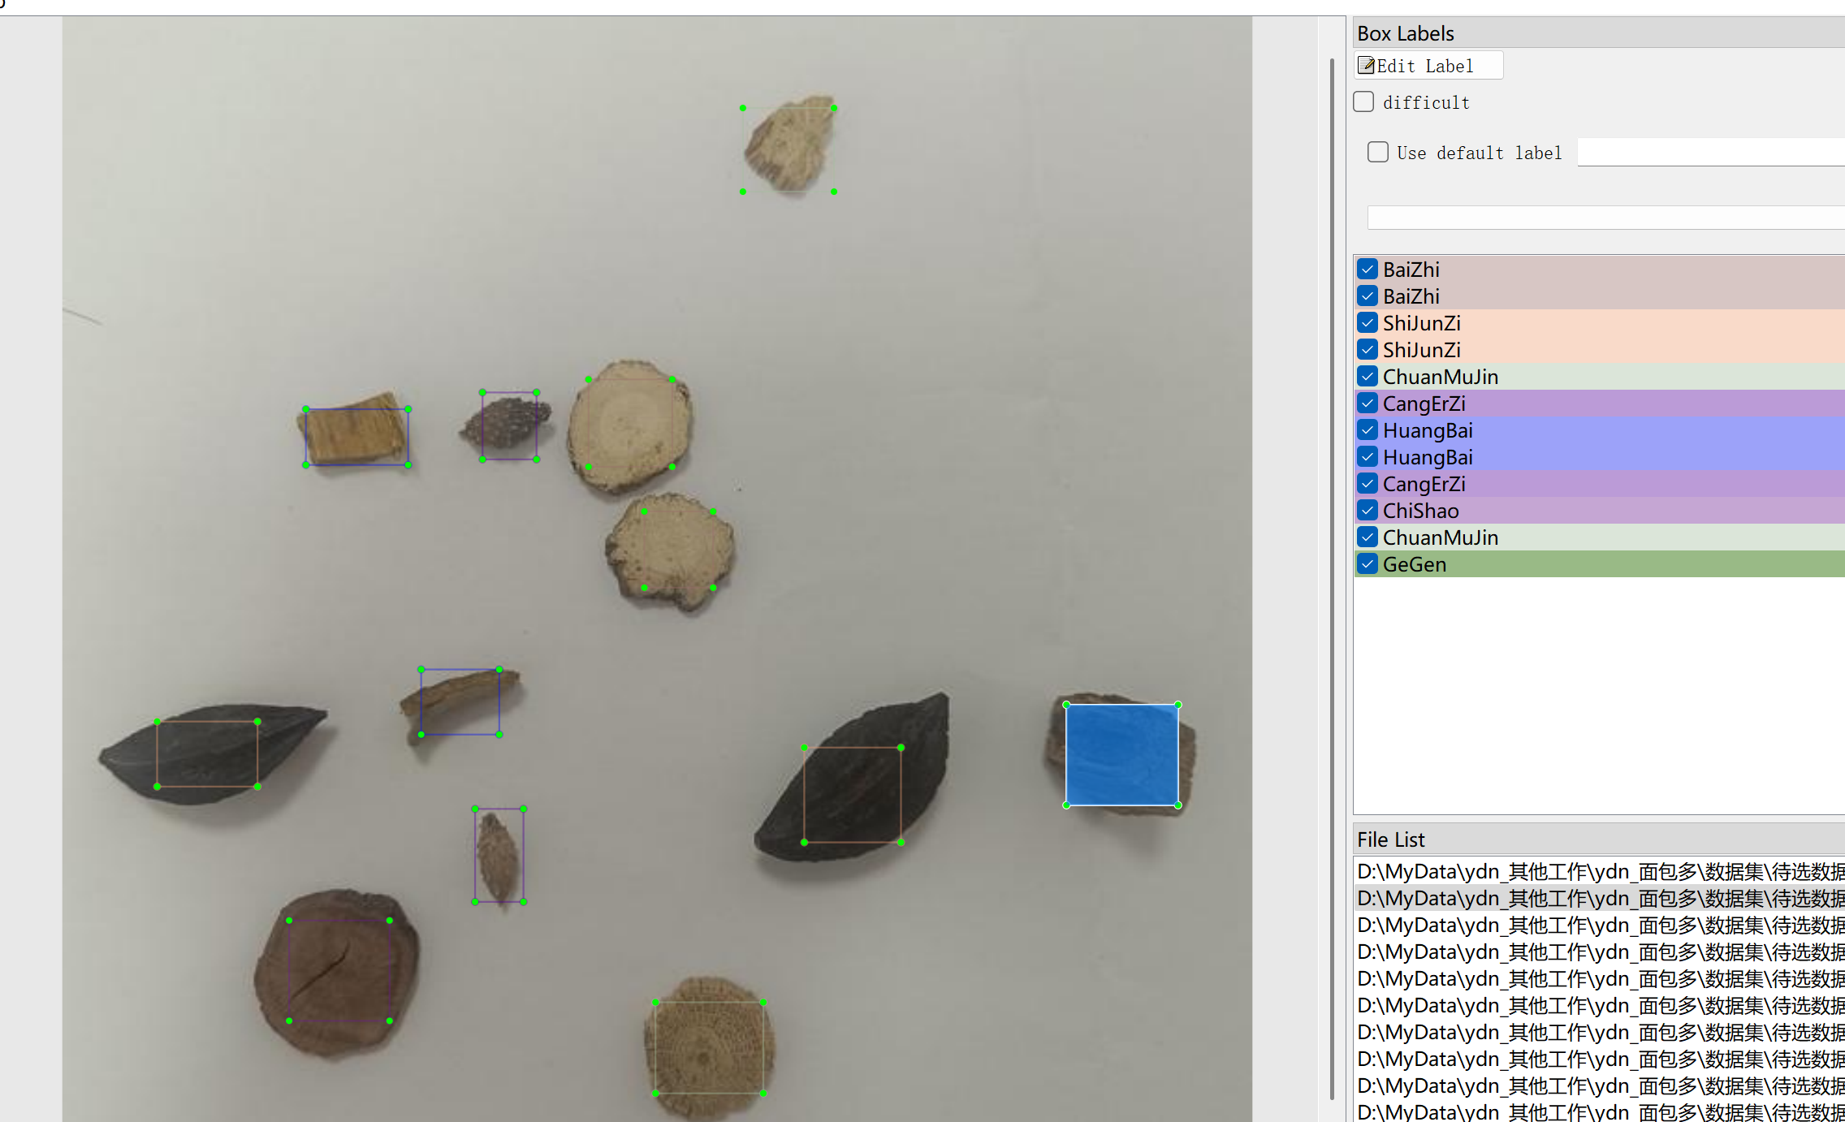Select the second BaiZhi label row

pyautogui.click(x=1411, y=296)
